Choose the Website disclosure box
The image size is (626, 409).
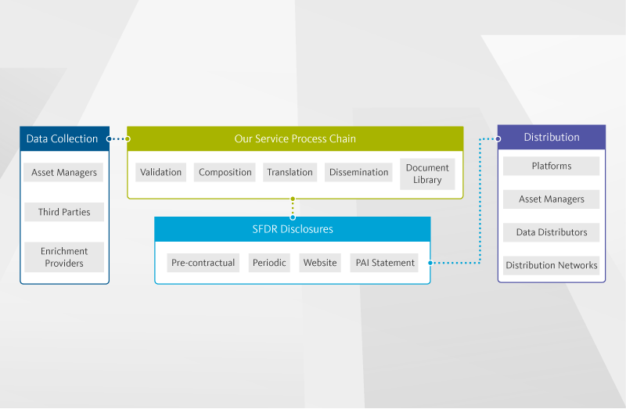(x=320, y=263)
